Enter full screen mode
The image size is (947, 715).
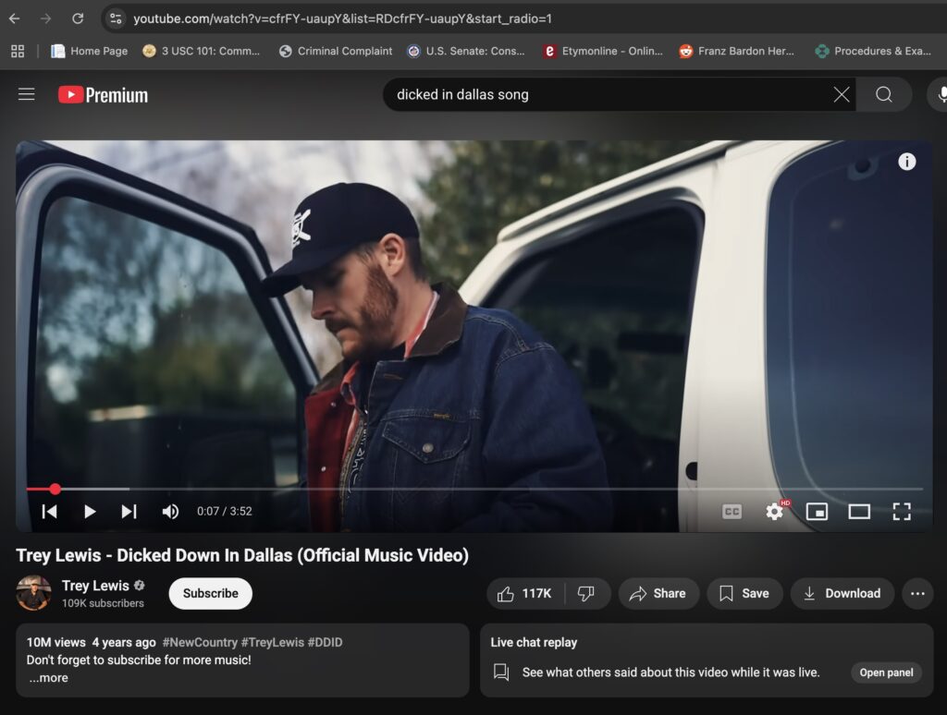point(902,511)
